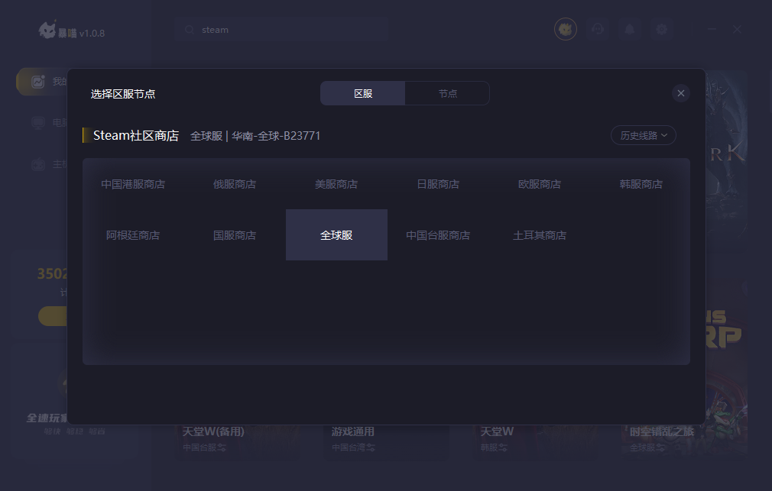Click the 暴喵 cat logo
This screenshot has width=772, height=491.
click(x=47, y=30)
